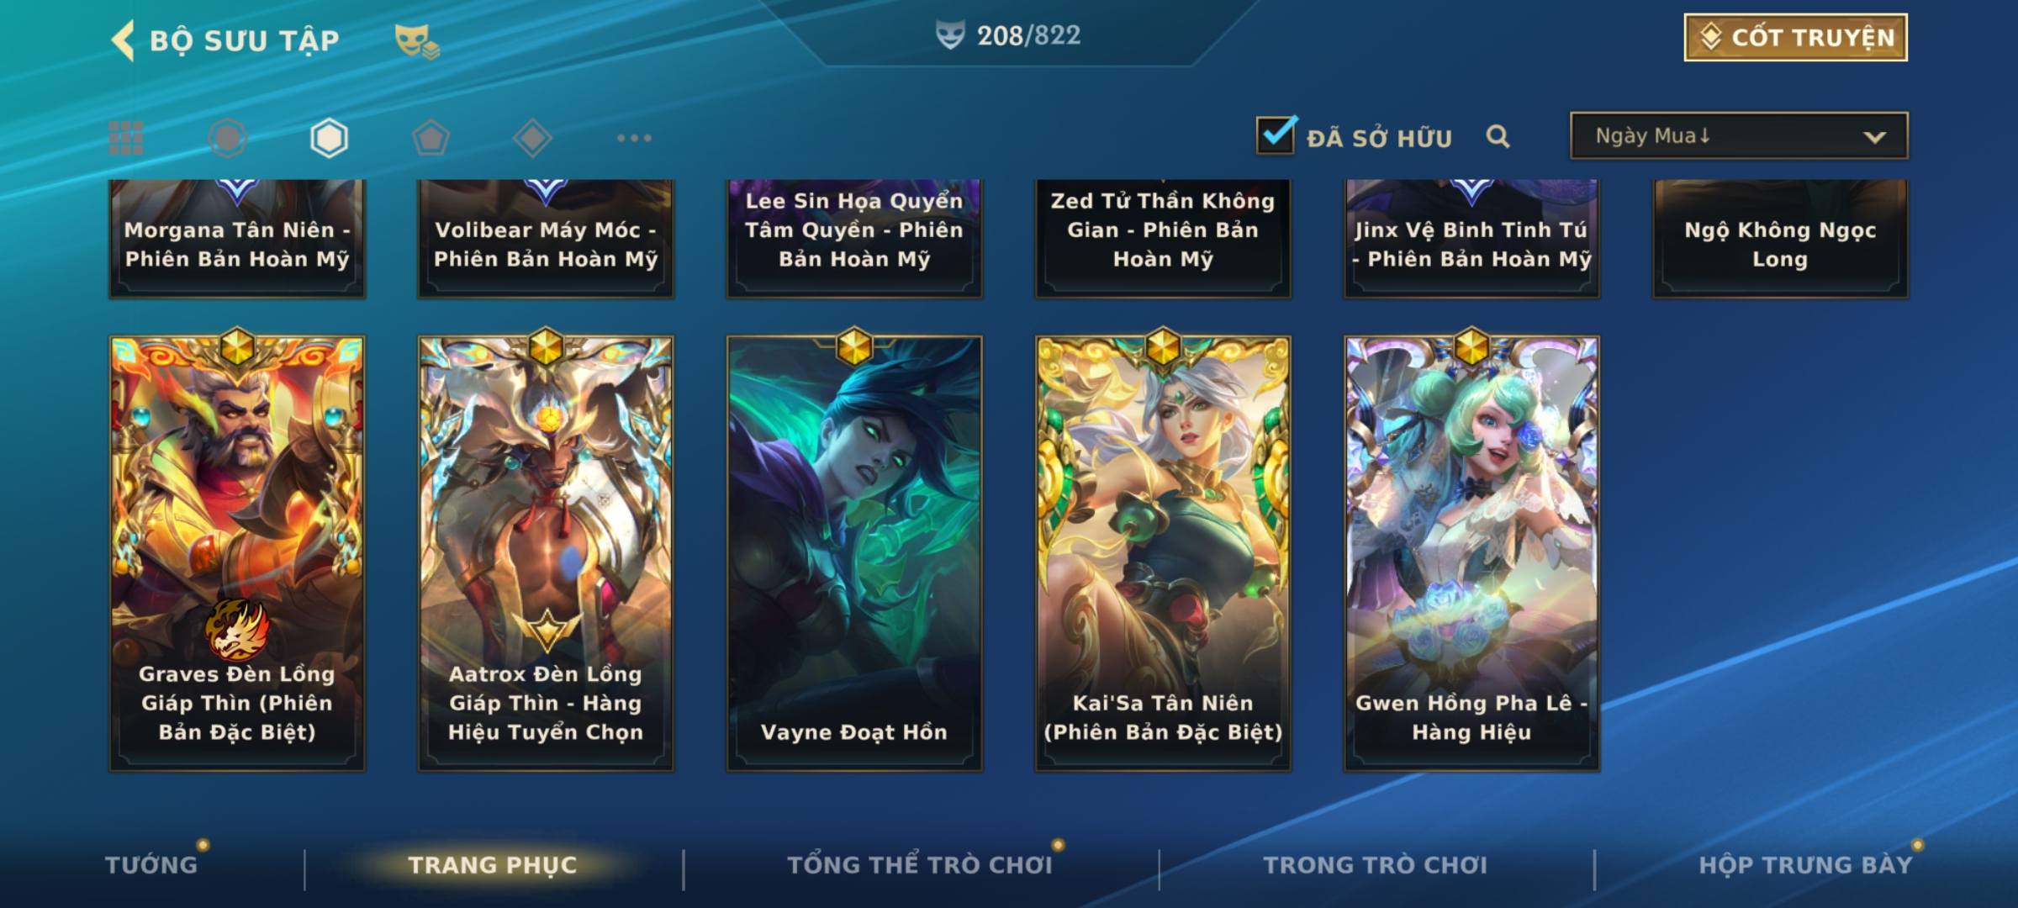Image resolution: width=2018 pixels, height=908 pixels.
Task: Open more filters via three-dots icon
Action: coord(634,138)
